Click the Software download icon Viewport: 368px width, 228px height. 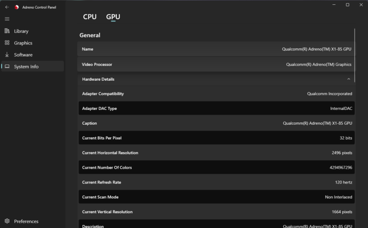pos(7,54)
